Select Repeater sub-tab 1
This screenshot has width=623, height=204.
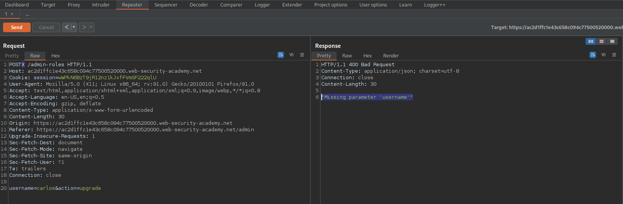(6, 14)
